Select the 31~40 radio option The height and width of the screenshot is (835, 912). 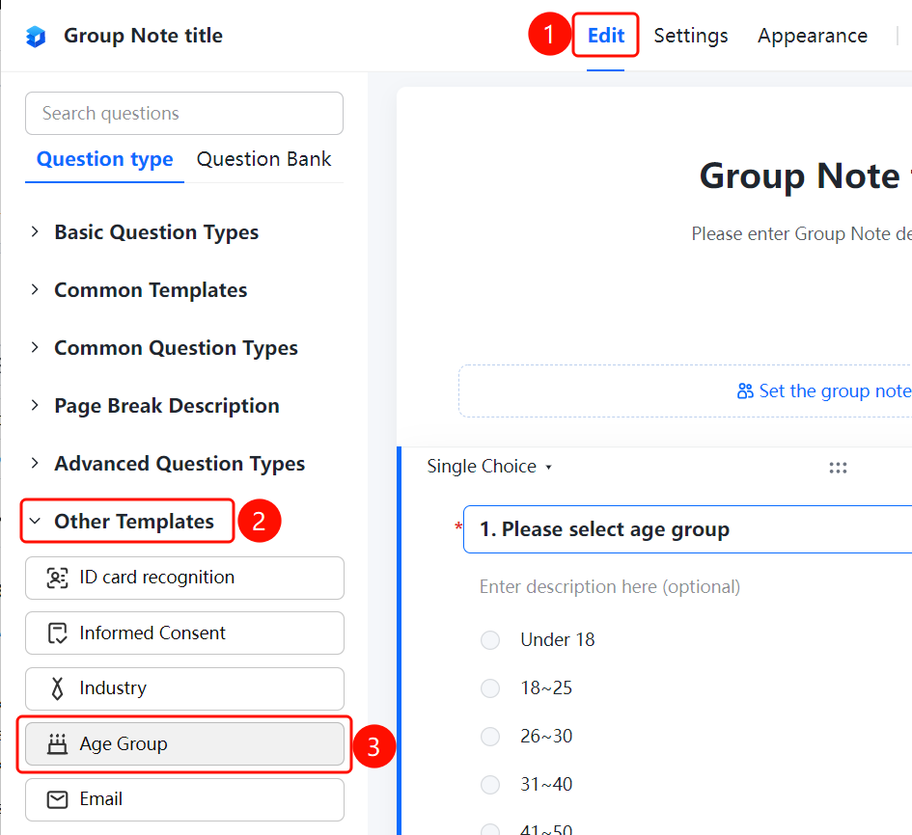click(x=490, y=785)
